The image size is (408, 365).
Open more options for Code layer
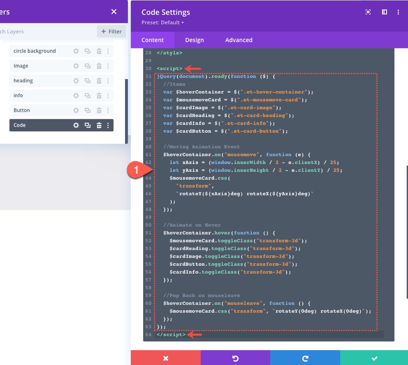[108, 125]
